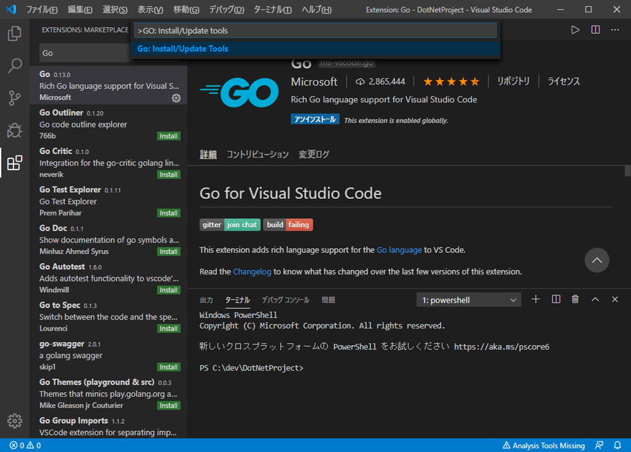Screen dimensions: 631x452
Task: Click the scroll-to-top round button
Action: 597,260
